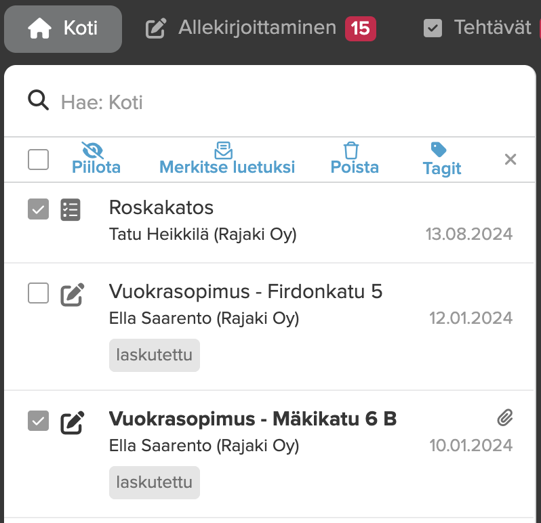Click the laskutettu tag under Firdonkatu 5
Image resolution: width=541 pixels, height=523 pixels.
click(x=155, y=355)
